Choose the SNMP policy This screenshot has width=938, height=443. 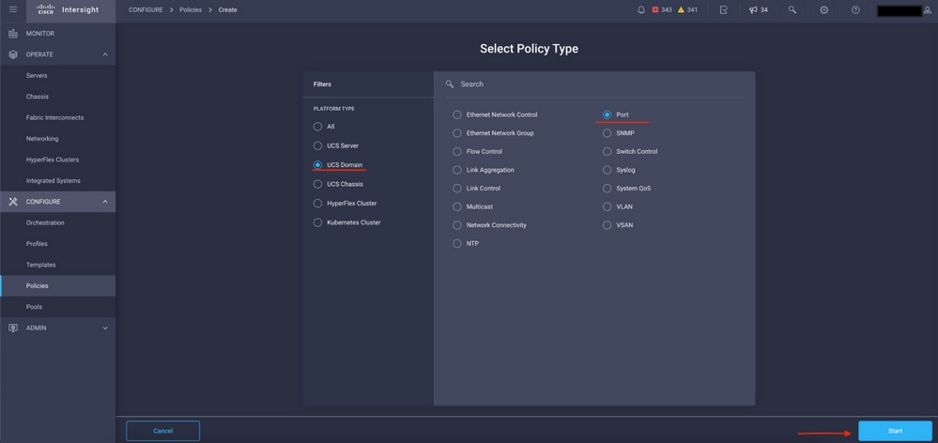(x=607, y=133)
